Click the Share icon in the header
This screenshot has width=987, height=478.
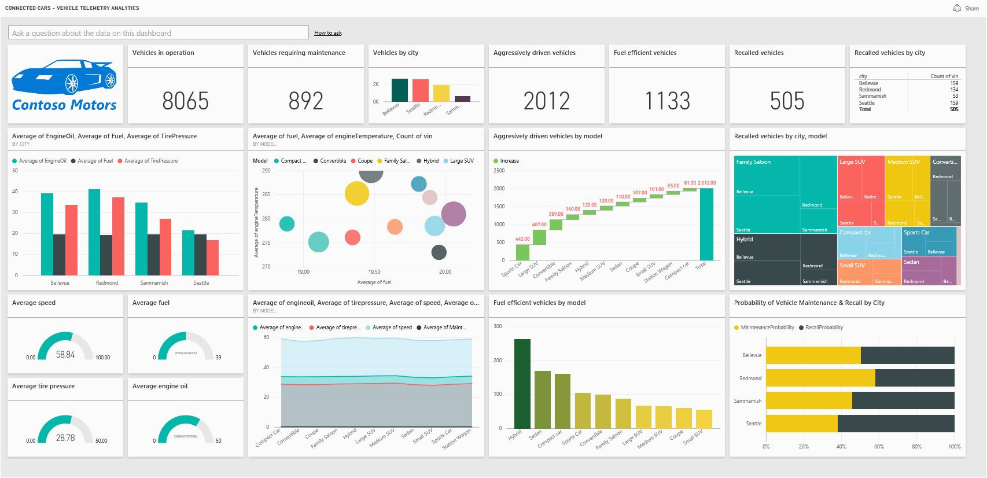coord(957,8)
